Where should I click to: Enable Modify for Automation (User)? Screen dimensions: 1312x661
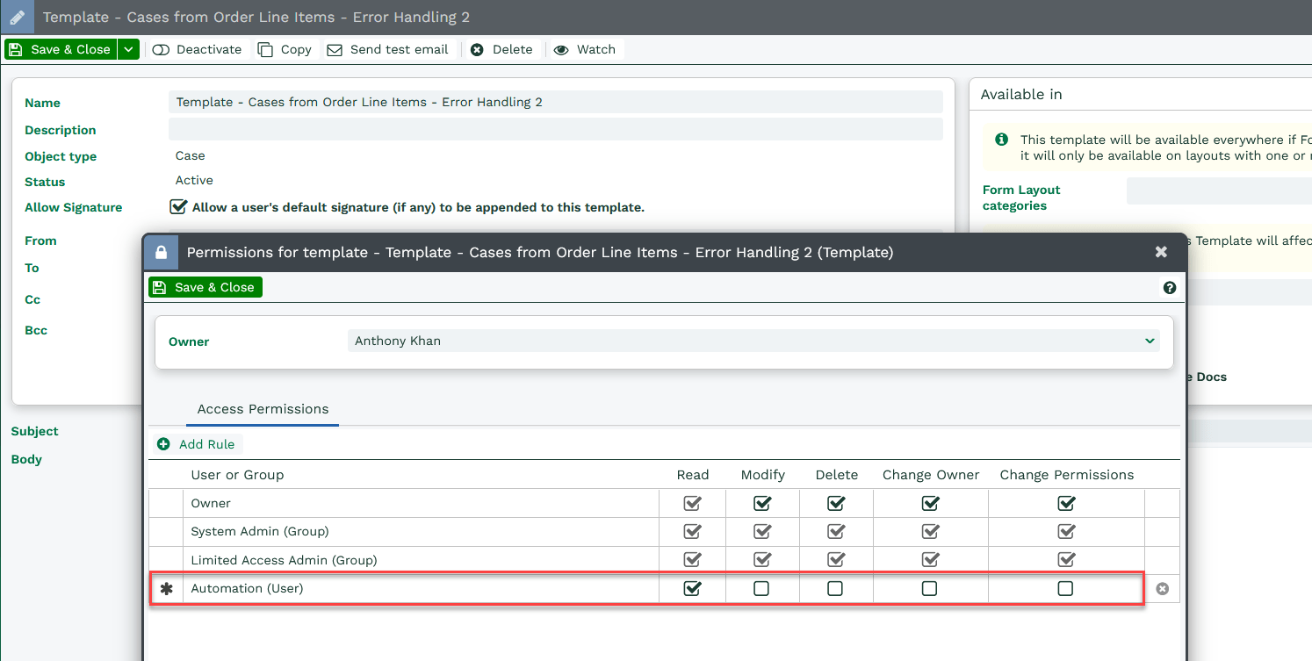pos(761,588)
